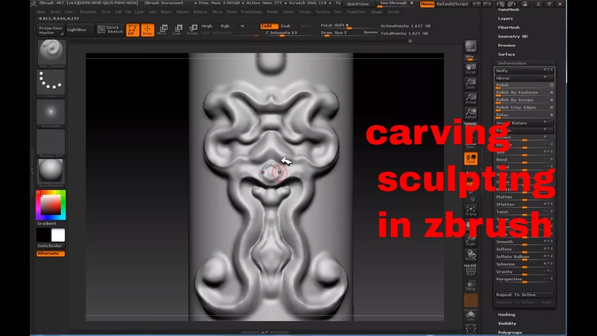Viewport: 597px width, 336px height.
Task: Toggle Transp transparency mode
Action: coord(471,285)
